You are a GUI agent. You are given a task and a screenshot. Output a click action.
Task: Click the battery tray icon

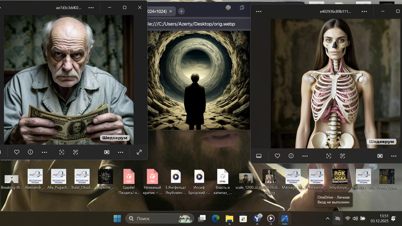pyautogui.click(x=363, y=219)
